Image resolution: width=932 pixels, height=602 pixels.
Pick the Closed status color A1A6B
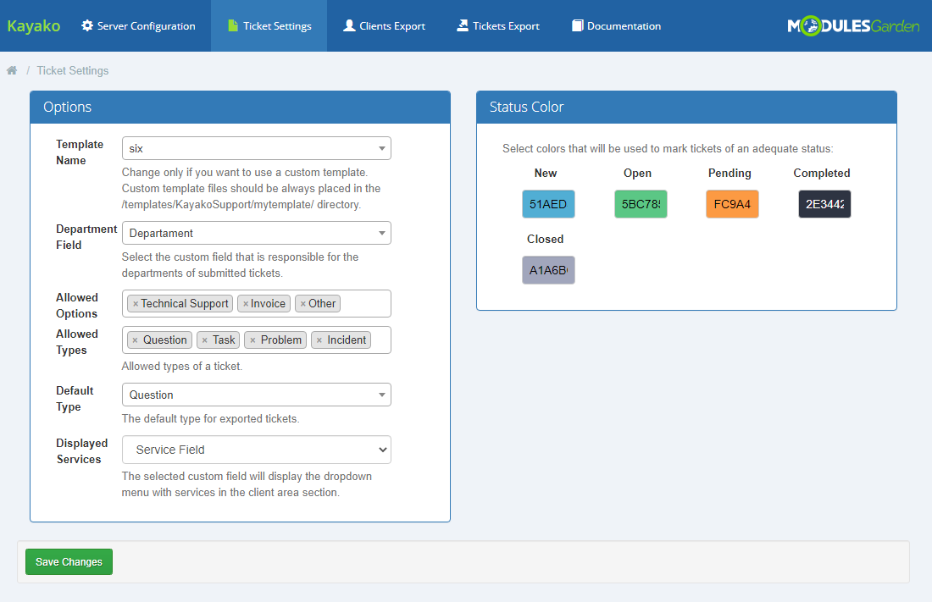[548, 270]
